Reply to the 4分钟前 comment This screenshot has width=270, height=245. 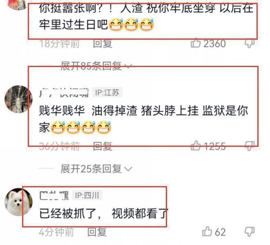pos(97,232)
